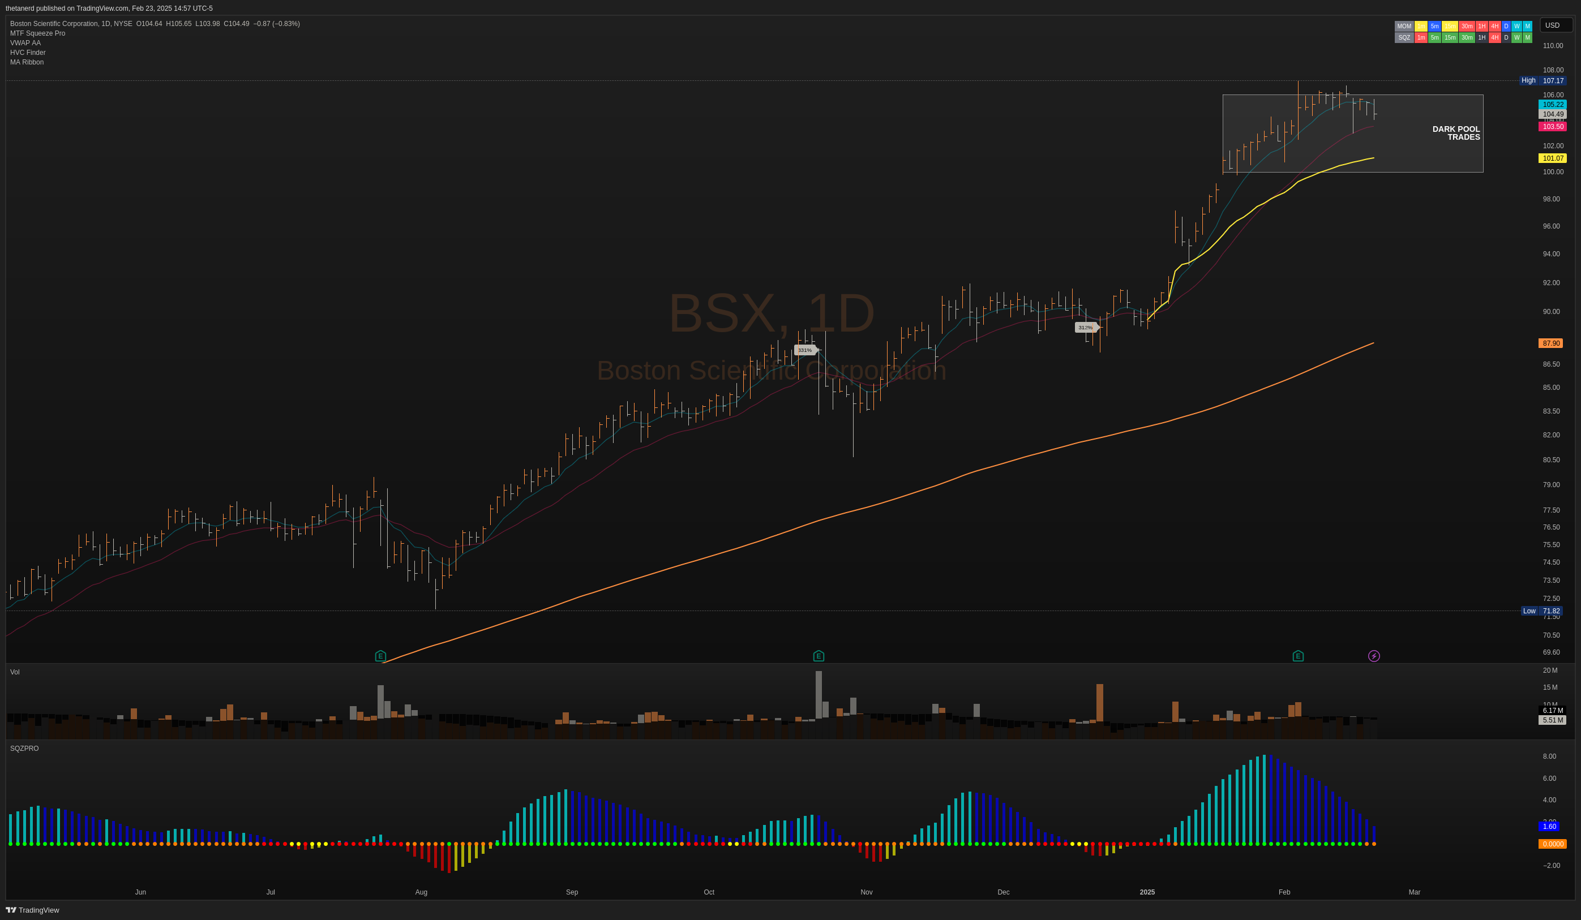Click the DARK POOL TRADES annotation text

(x=1456, y=133)
